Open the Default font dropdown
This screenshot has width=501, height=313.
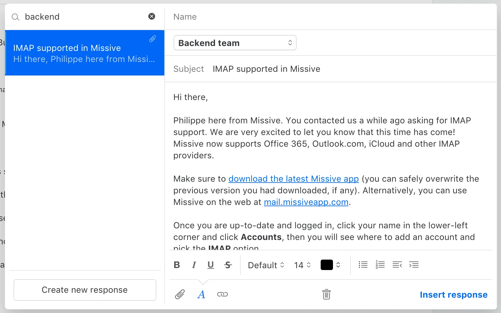pos(266,265)
